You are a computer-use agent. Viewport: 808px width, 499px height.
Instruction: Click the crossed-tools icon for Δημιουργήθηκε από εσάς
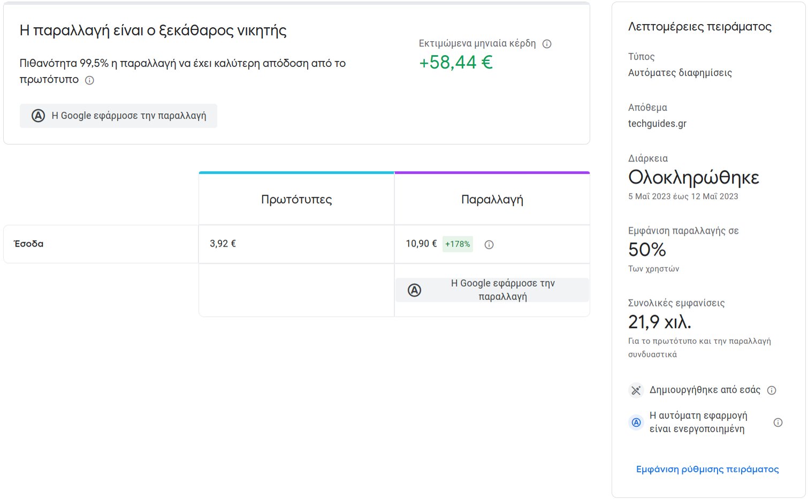coord(636,390)
